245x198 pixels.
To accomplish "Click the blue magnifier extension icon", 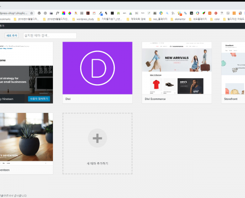I will point(167,13).
